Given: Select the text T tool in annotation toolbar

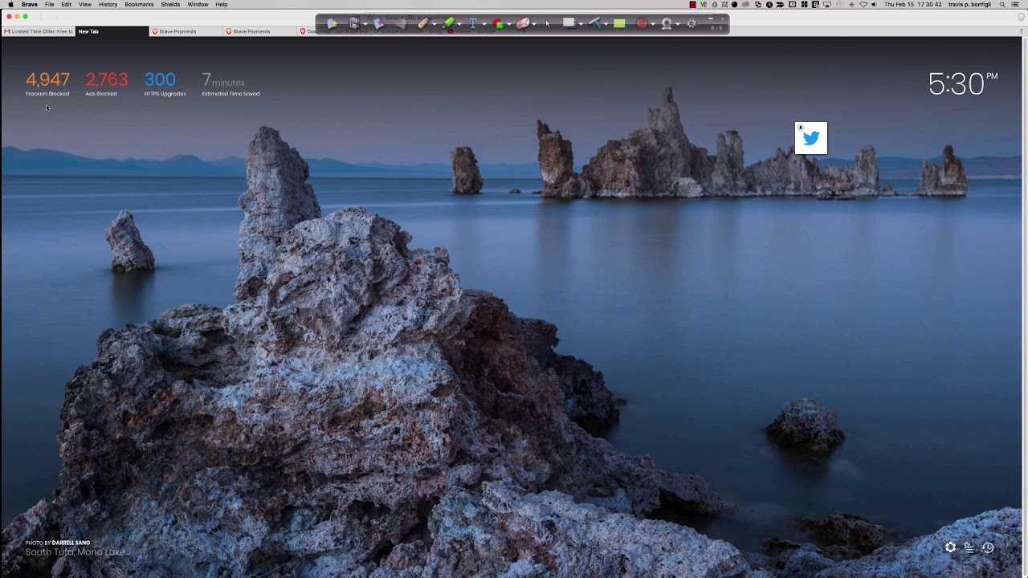Looking at the screenshot, I should 473,24.
